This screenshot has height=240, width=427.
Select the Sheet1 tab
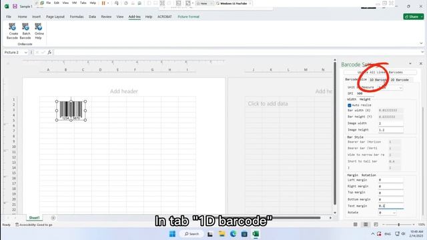click(x=34, y=218)
